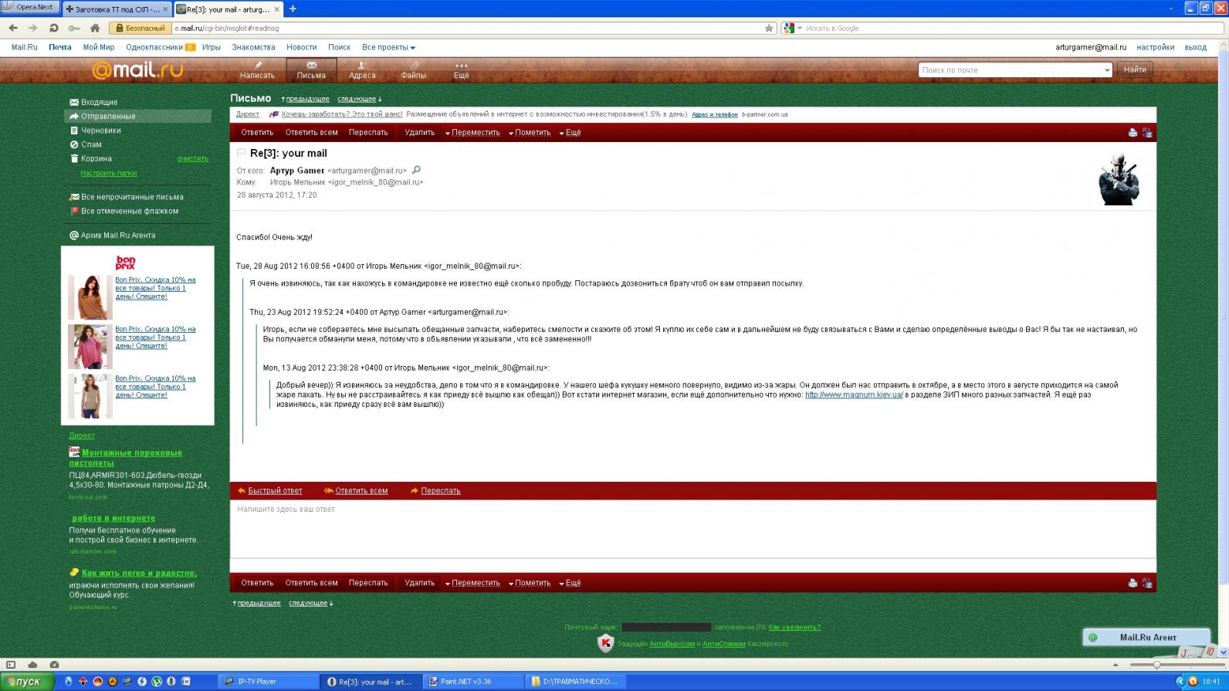The width and height of the screenshot is (1229, 691).
Task: Click the Opera Link cloud icon
Action: (x=32, y=665)
